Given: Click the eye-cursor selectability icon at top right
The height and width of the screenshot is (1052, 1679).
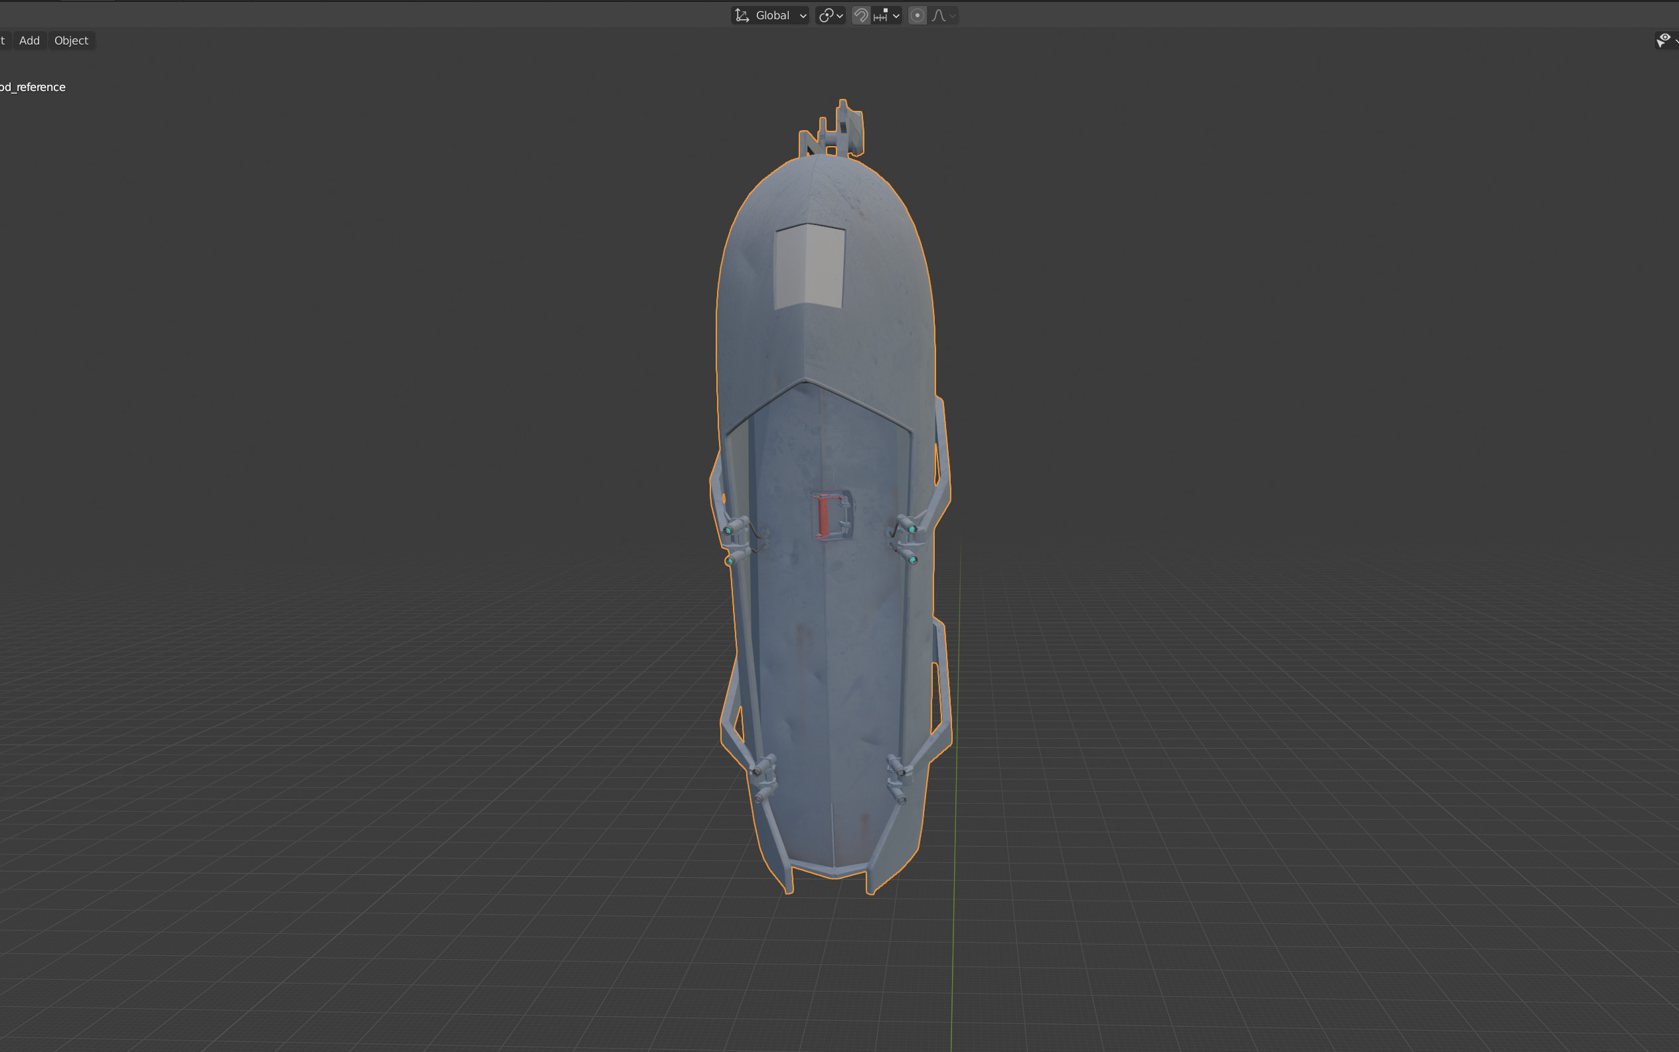Looking at the screenshot, I should tap(1664, 40).
